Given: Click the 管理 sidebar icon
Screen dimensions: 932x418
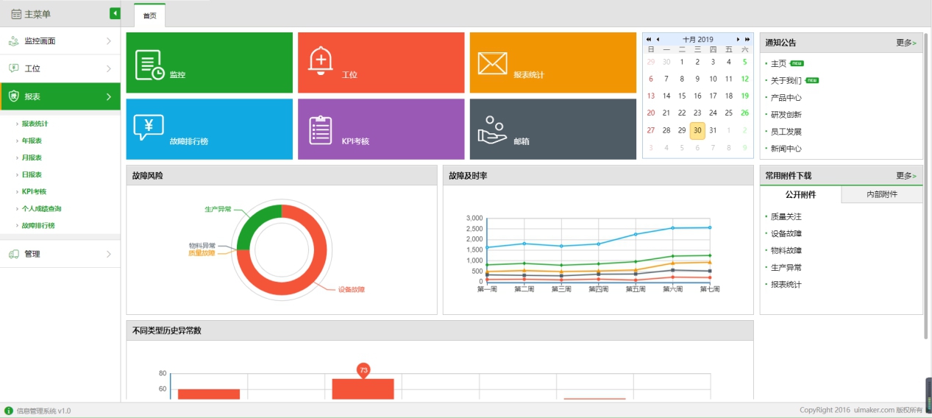Looking at the screenshot, I should tap(13, 254).
